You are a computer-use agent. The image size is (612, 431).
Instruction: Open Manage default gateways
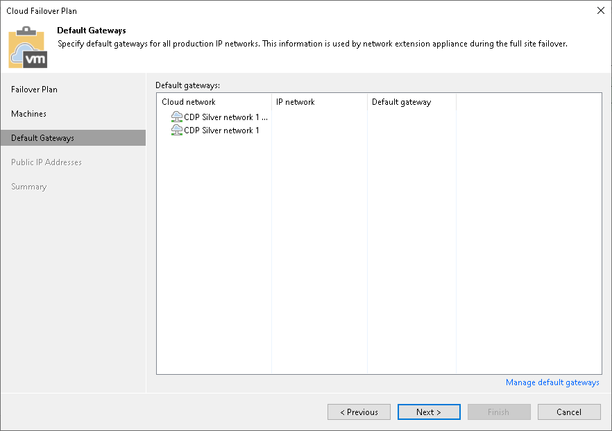pos(552,382)
